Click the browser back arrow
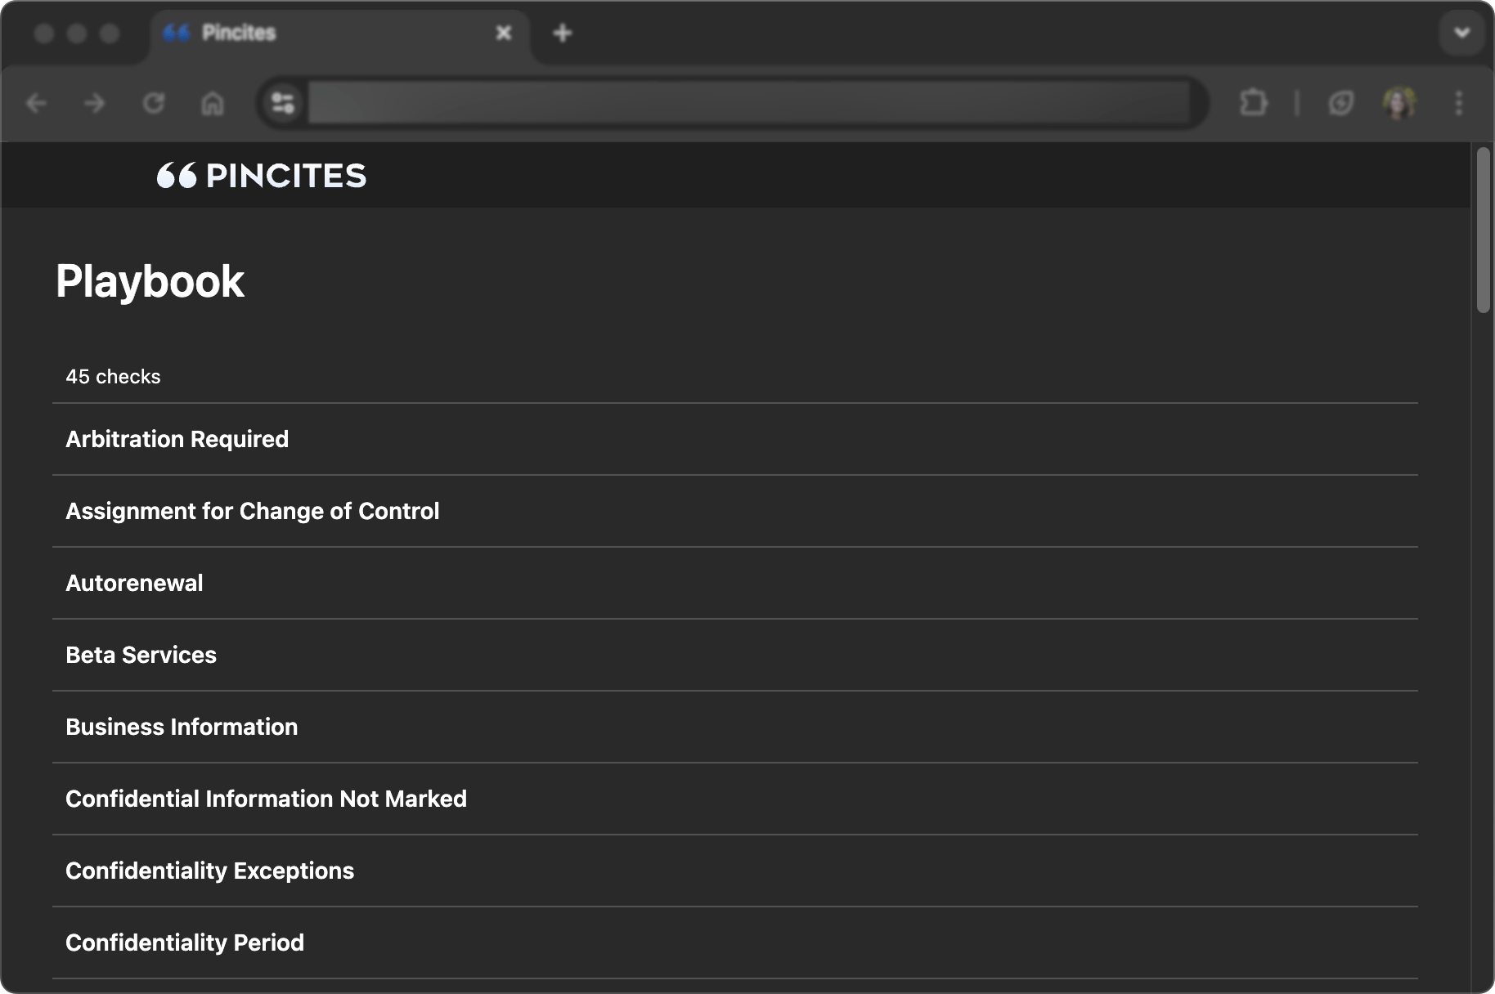Image resolution: width=1495 pixels, height=994 pixels. pos(37,103)
